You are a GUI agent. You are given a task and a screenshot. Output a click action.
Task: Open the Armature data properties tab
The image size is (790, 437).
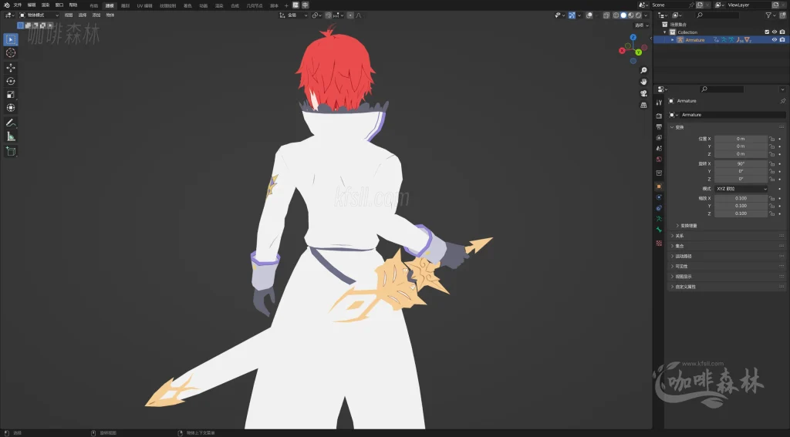[x=659, y=219]
